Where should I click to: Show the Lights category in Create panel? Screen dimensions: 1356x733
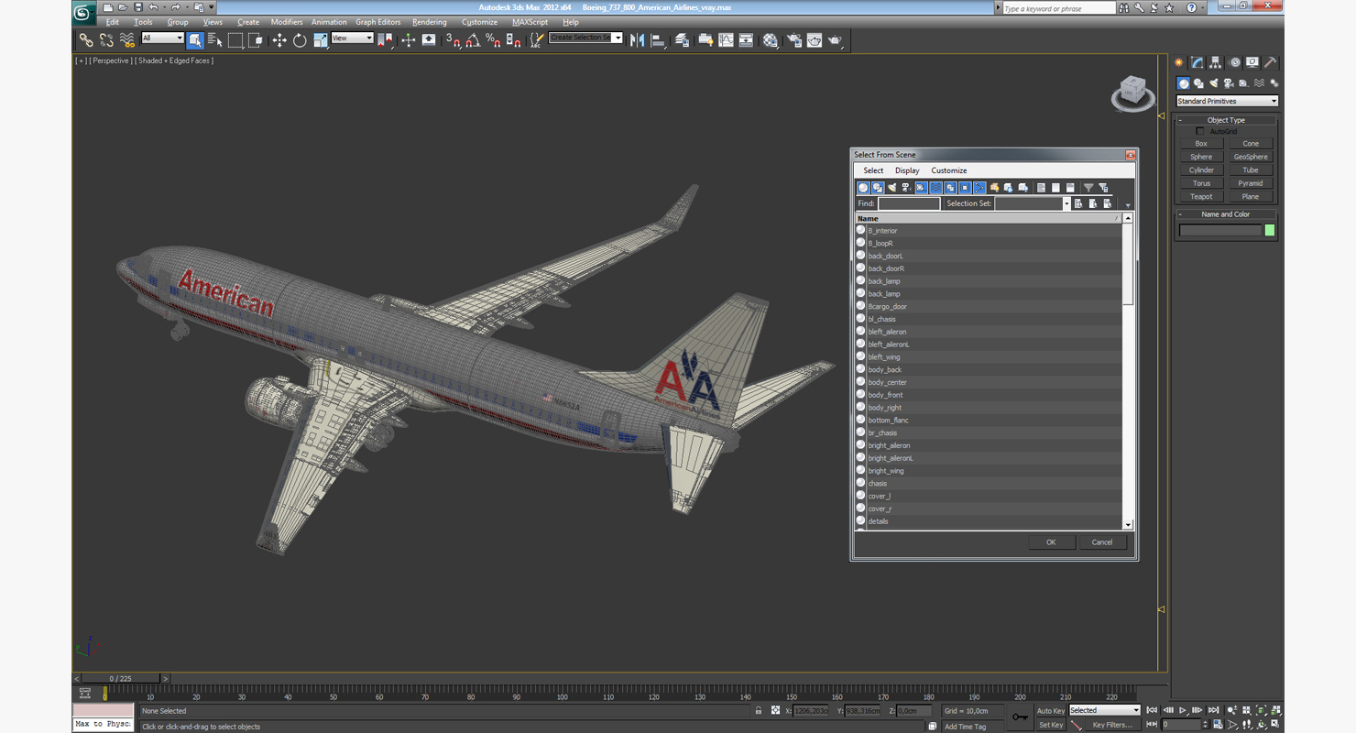[1213, 82]
